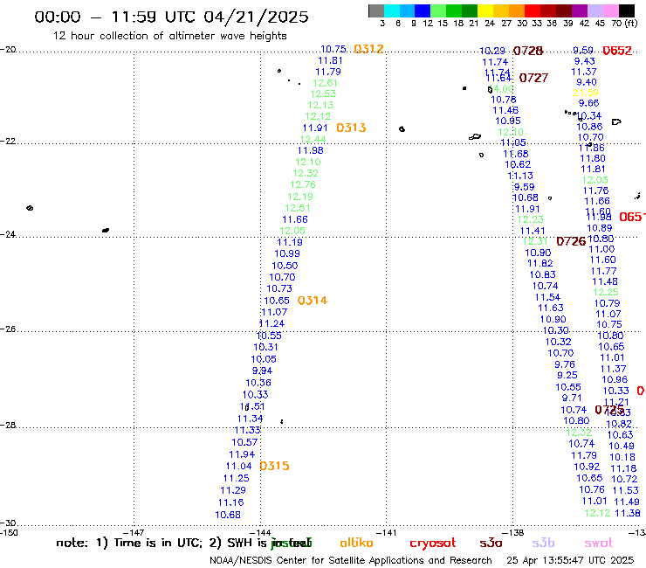646x568 pixels.
Task: Click the green wave height value 12.61
Action: [x=325, y=83]
